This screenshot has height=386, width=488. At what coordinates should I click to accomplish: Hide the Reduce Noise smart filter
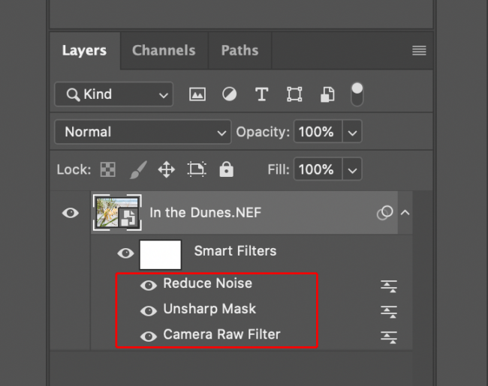(x=149, y=285)
